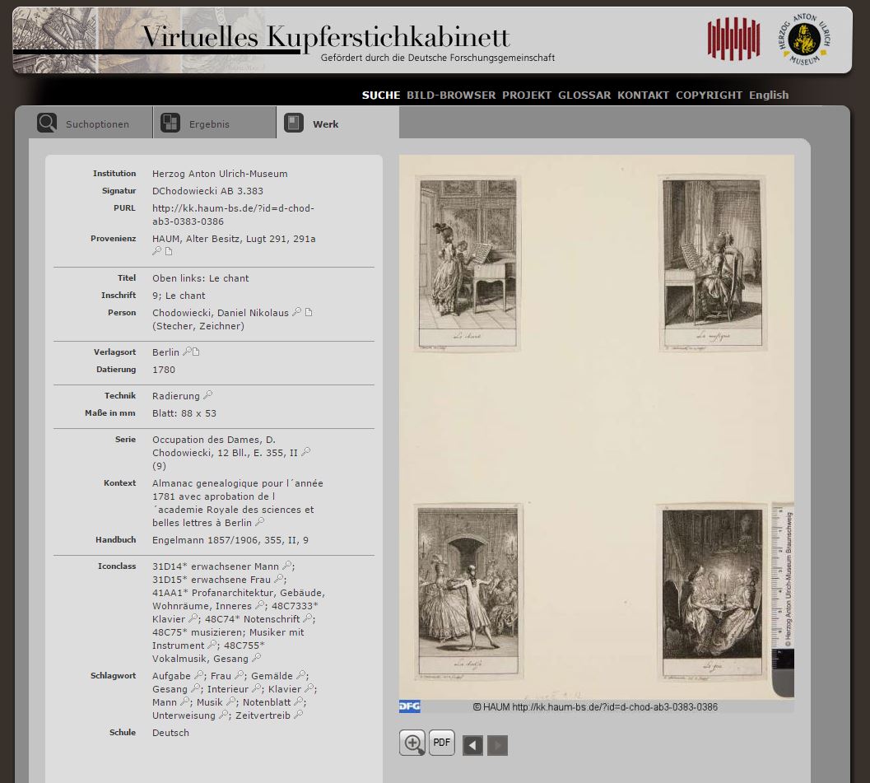
Task: Search Iconclass Klavier magnifier icon
Action: (193, 618)
